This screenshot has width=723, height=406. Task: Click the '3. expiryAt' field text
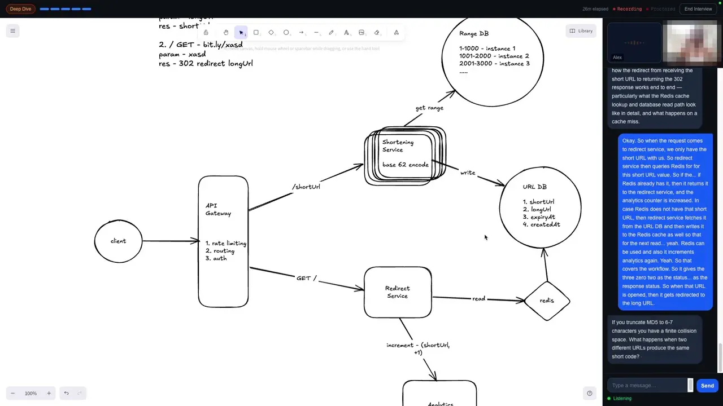539,217
